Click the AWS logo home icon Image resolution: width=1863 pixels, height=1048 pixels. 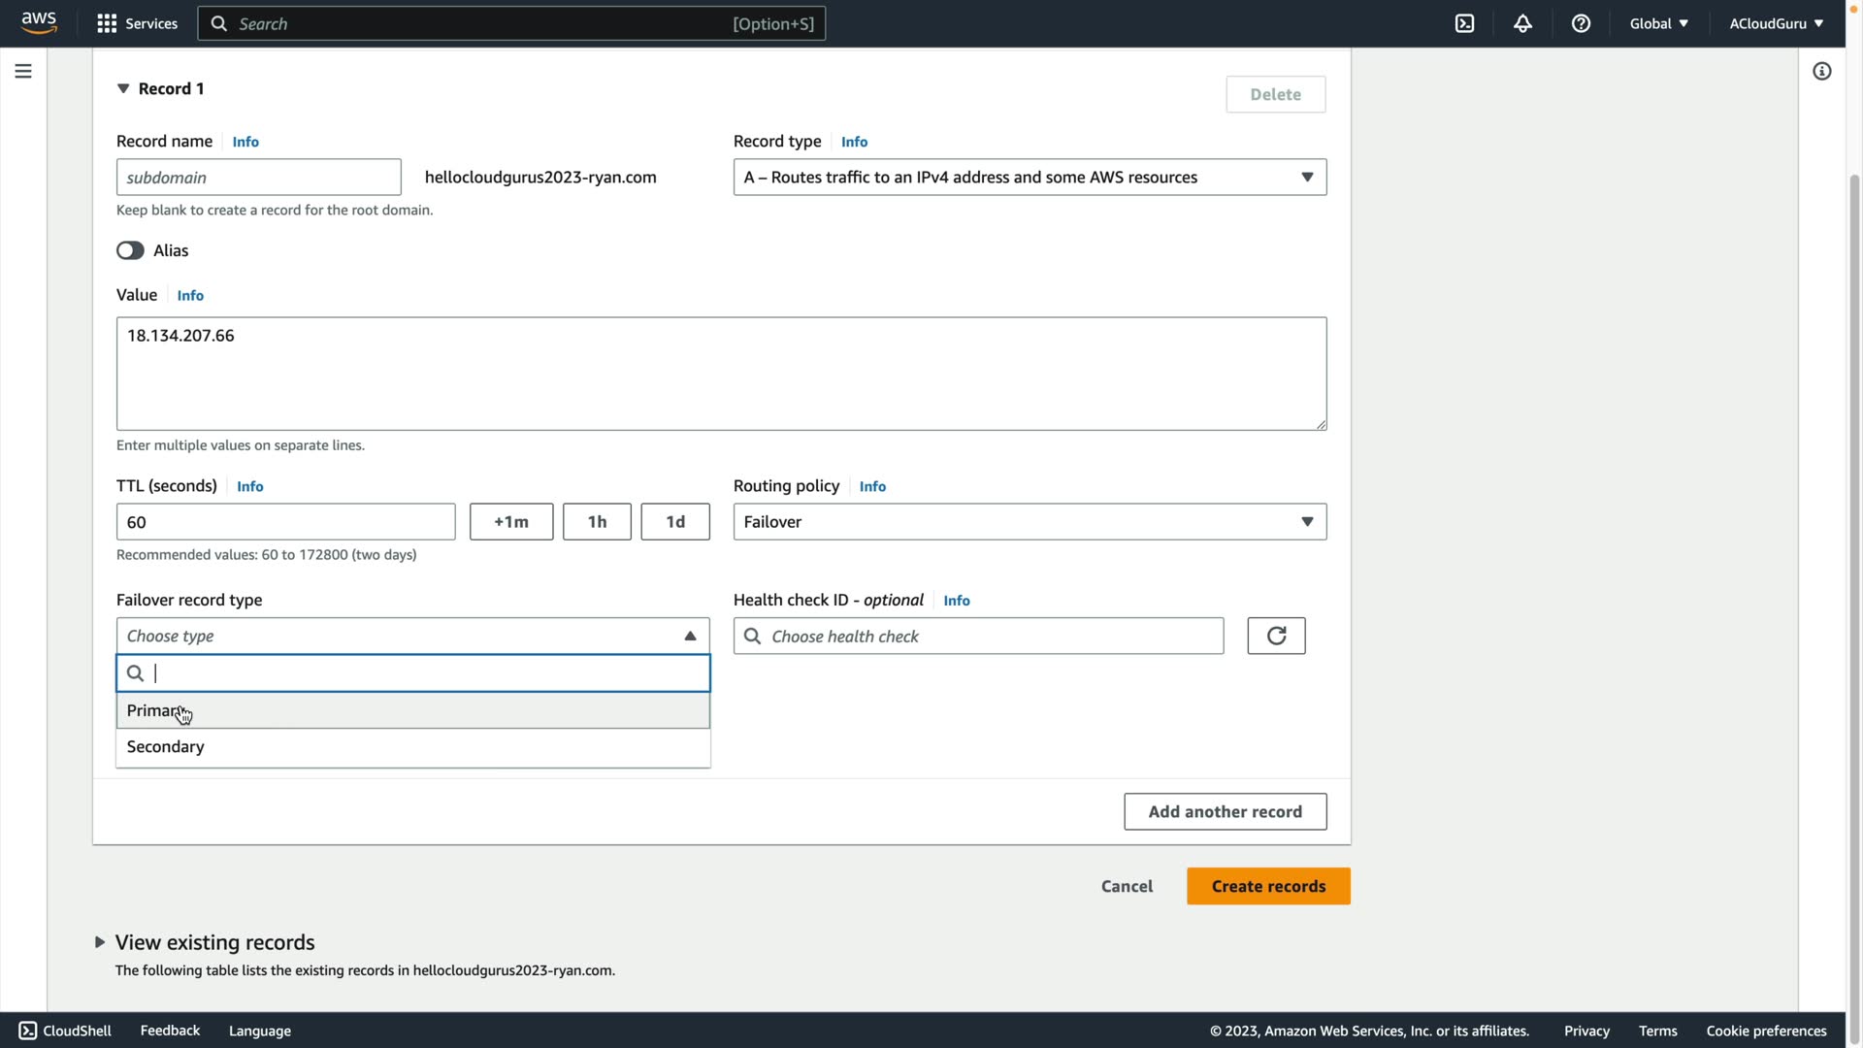point(39,22)
